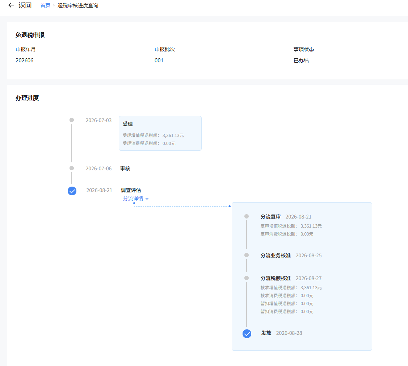Click the 暂扣增值税退税额 0.00元 line
This screenshot has height=366, width=408.
coord(287,304)
